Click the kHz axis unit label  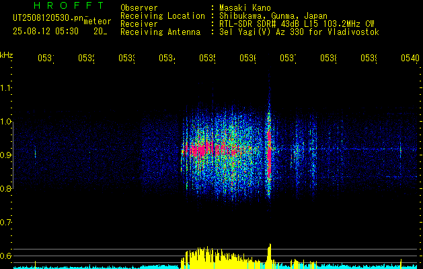[x=6, y=55]
